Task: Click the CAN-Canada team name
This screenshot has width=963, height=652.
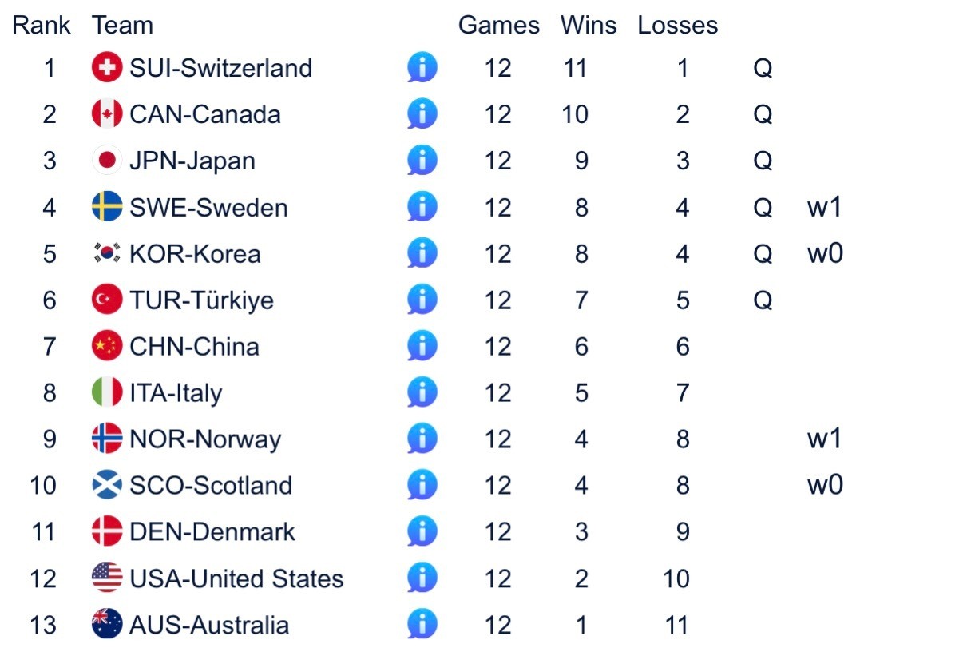Action: point(205,115)
